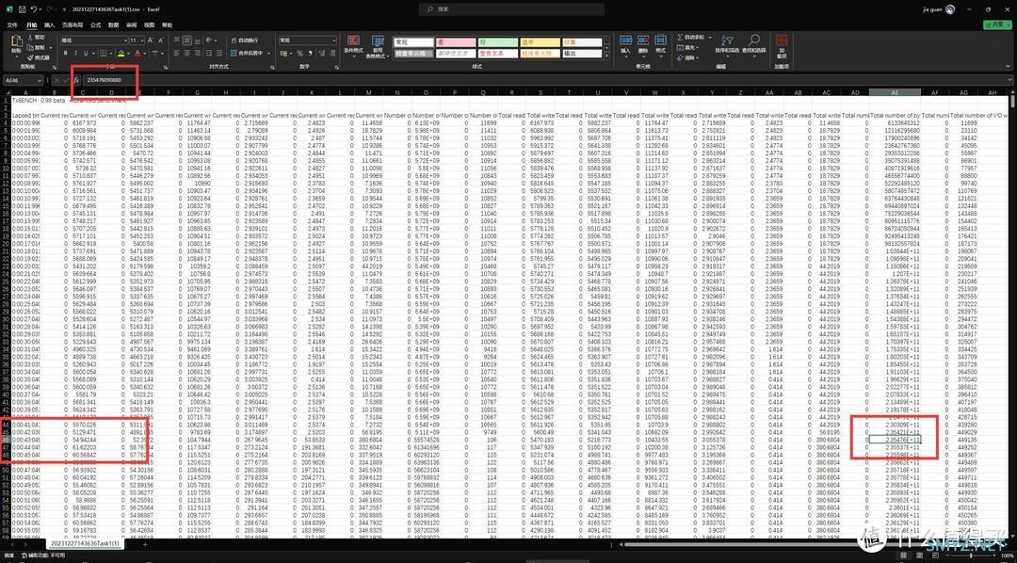Increase the font size
The height and width of the screenshot is (563, 1017).
[x=150, y=40]
